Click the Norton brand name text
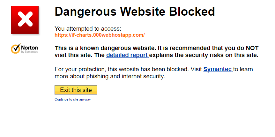The height and width of the screenshot is (137, 275). coord(30,47)
